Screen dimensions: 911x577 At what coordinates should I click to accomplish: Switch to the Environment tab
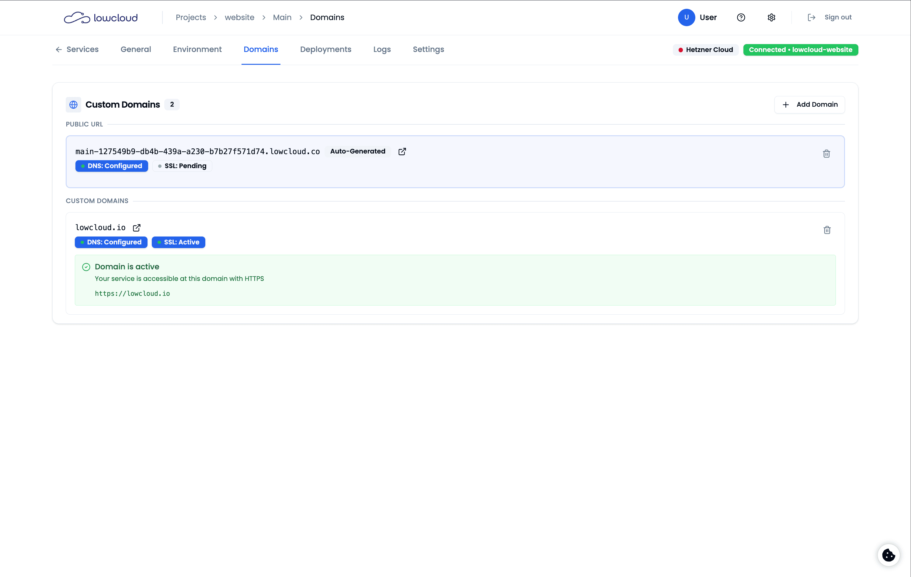tap(197, 50)
